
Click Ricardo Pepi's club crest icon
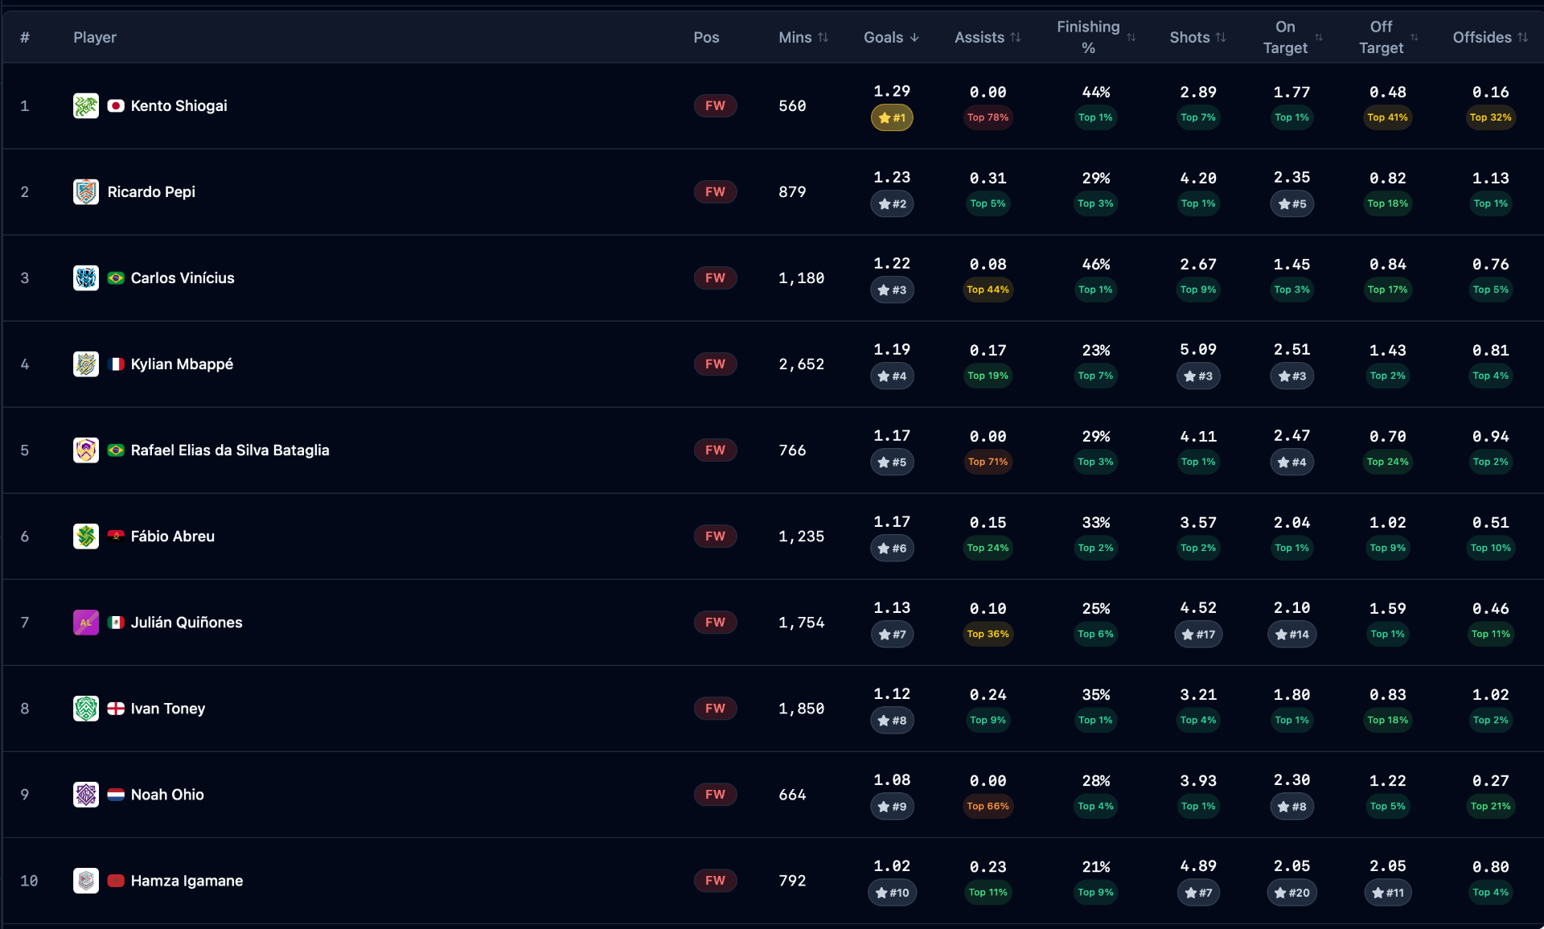(86, 191)
